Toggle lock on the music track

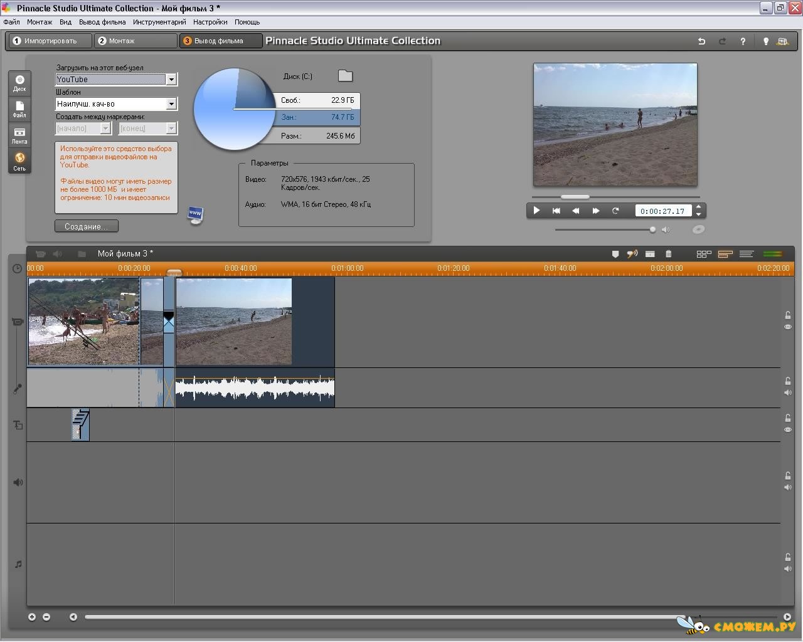pos(788,557)
